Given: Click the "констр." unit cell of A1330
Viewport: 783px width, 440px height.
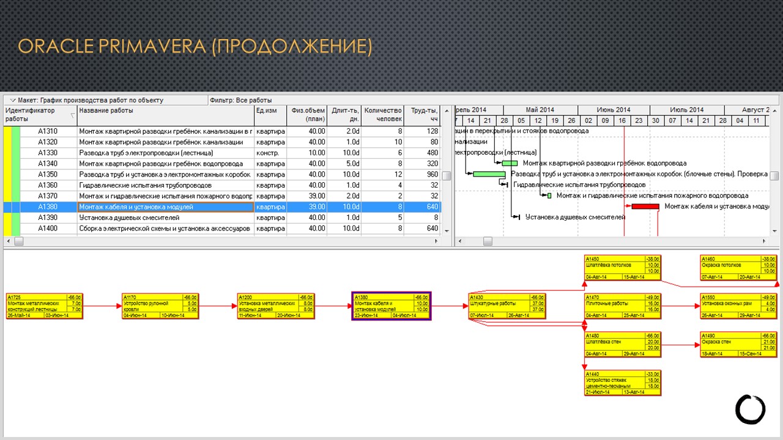Looking at the screenshot, I should [x=268, y=153].
